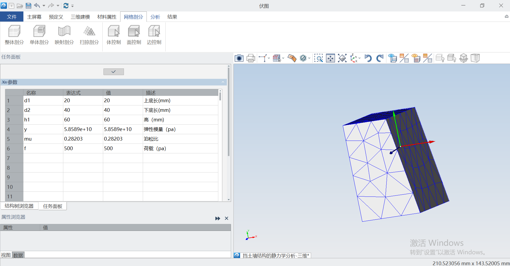510x266 pixels.
Task: Click the blue refresh icon
Action: pos(66,6)
